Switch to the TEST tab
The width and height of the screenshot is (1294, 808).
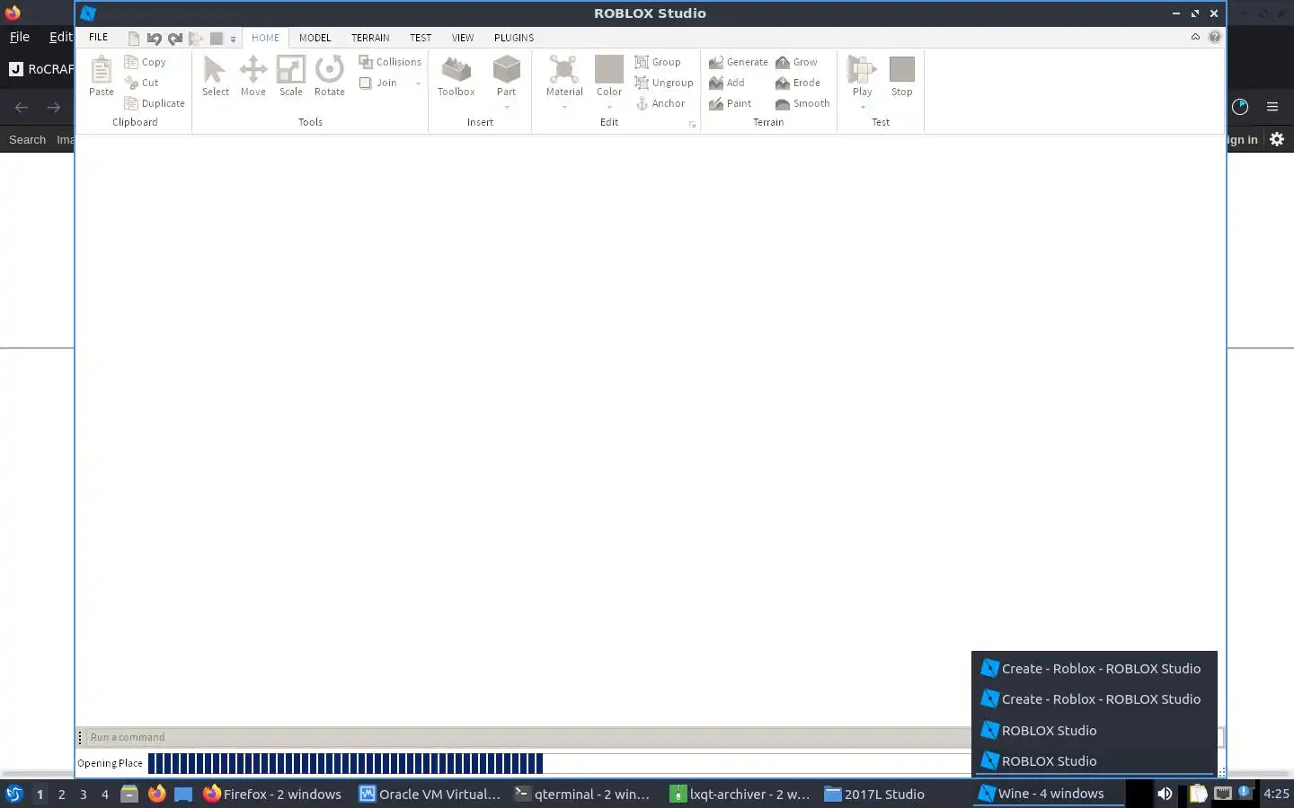tap(421, 38)
